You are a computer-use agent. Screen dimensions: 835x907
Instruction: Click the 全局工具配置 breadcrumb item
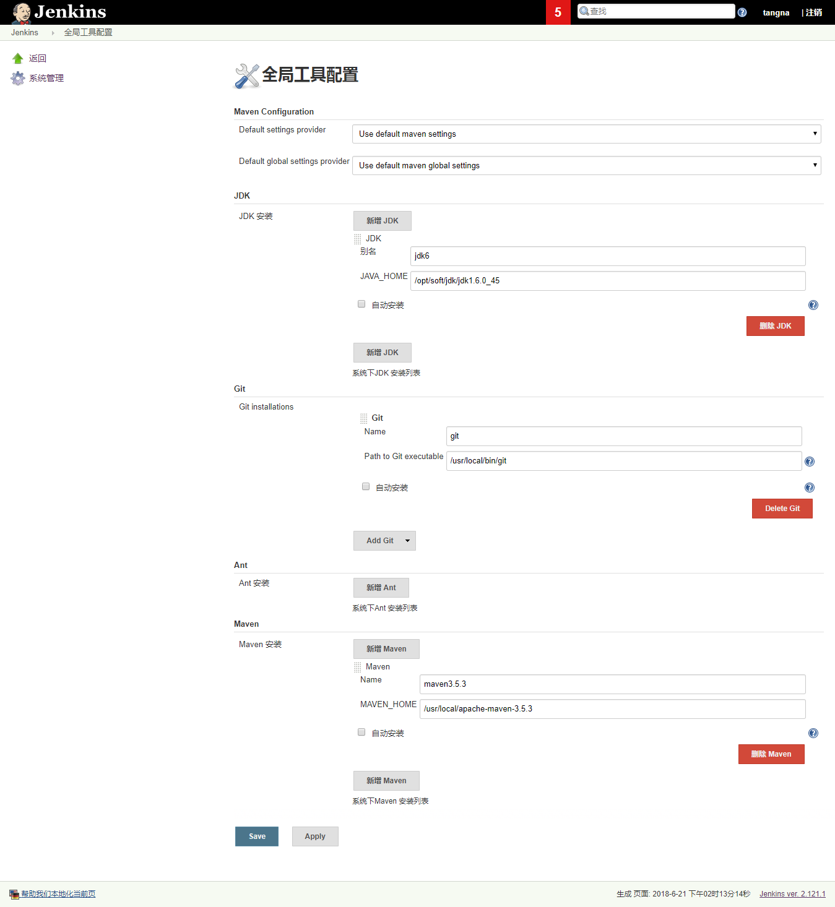(89, 33)
